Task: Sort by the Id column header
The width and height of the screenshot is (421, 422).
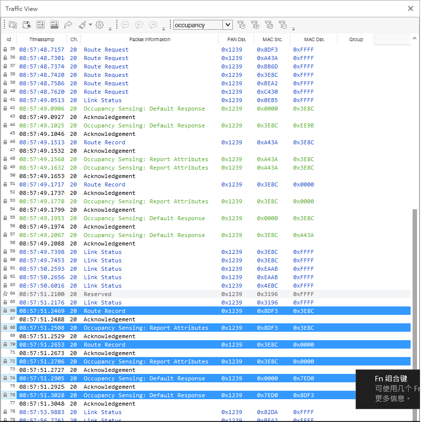Action: pyautogui.click(x=8, y=39)
